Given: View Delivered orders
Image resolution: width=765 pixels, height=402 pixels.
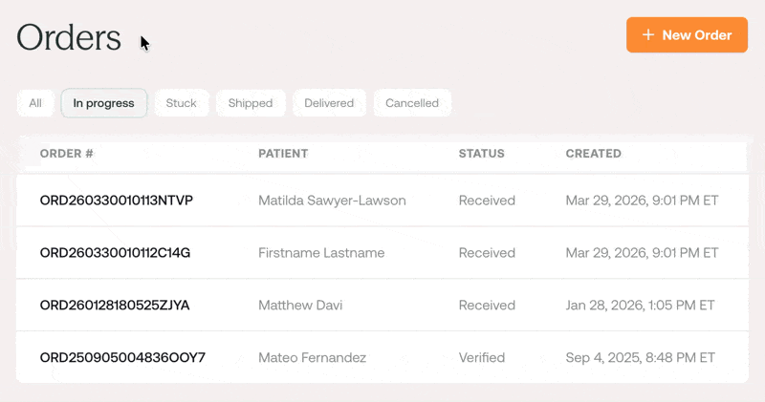Looking at the screenshot, I should [x=329, y=103].
